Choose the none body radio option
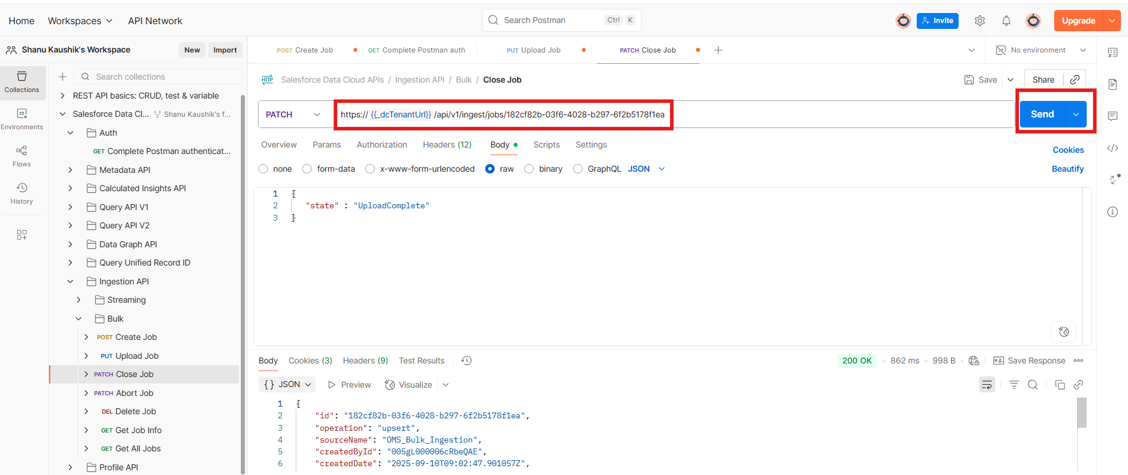 pyautogui.click(x=263, y=169)
